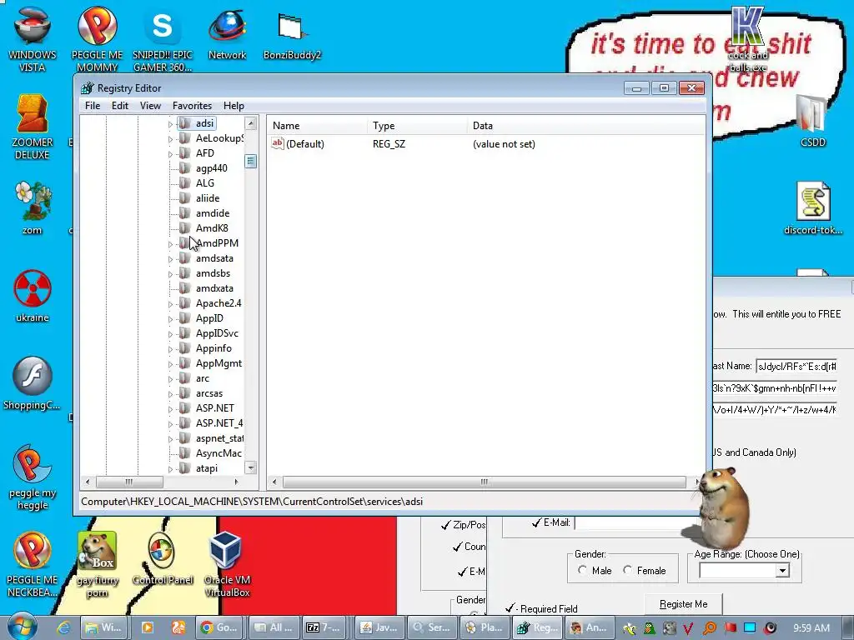Click the tree pane vertical scrollbar thumb
This screenshot has height=640, width=854.
(x=250, y=161)
